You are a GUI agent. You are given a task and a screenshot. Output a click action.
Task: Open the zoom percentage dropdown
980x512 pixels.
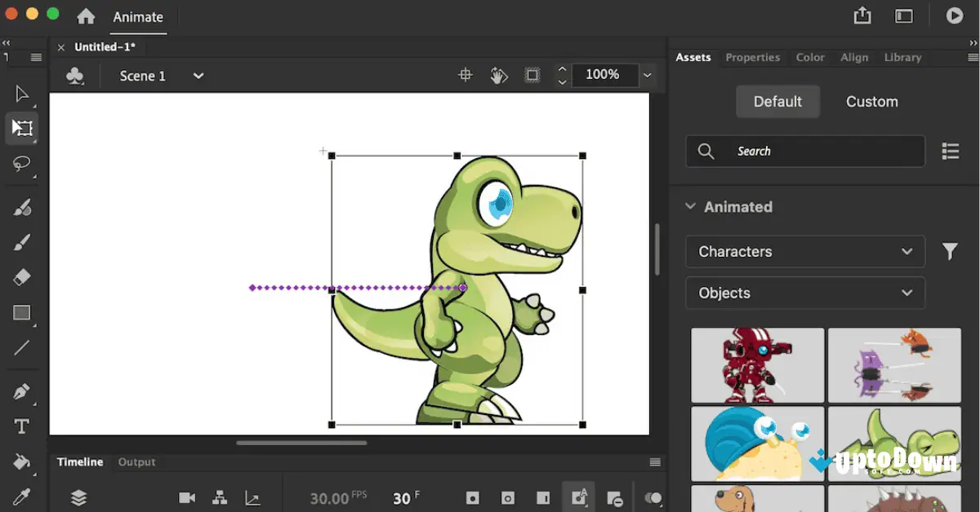click(x=647, y=74)
